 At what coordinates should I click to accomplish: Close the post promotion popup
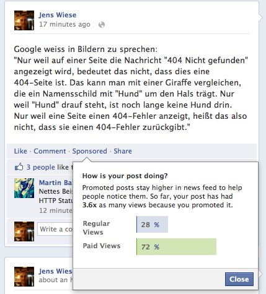[x=239, y=279]
